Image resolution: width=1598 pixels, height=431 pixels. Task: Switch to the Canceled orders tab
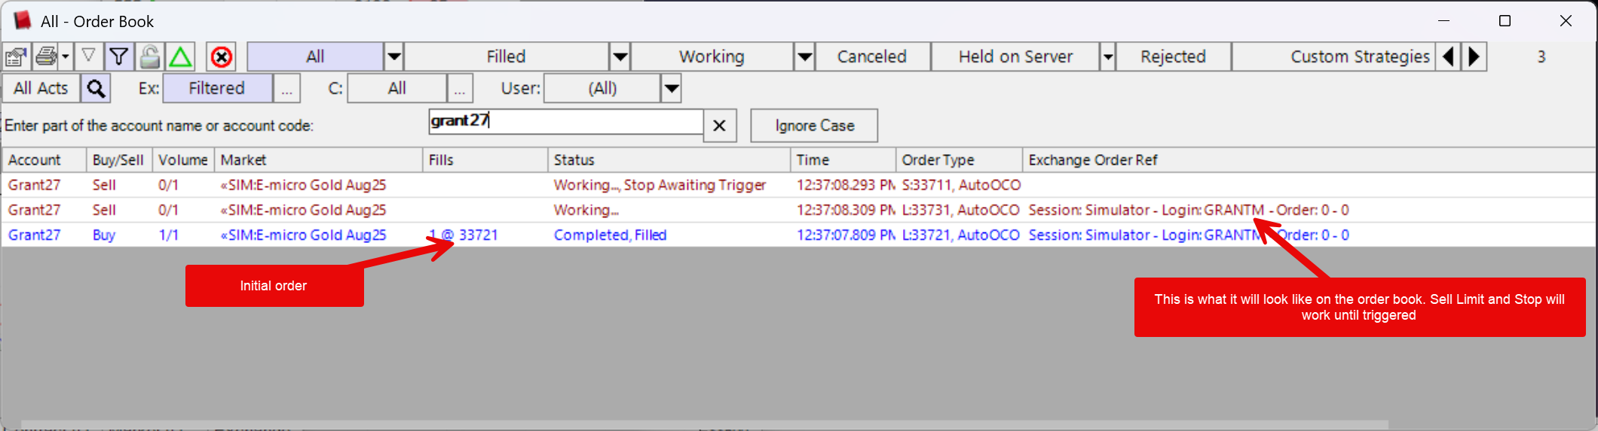[x=871, y=57]
